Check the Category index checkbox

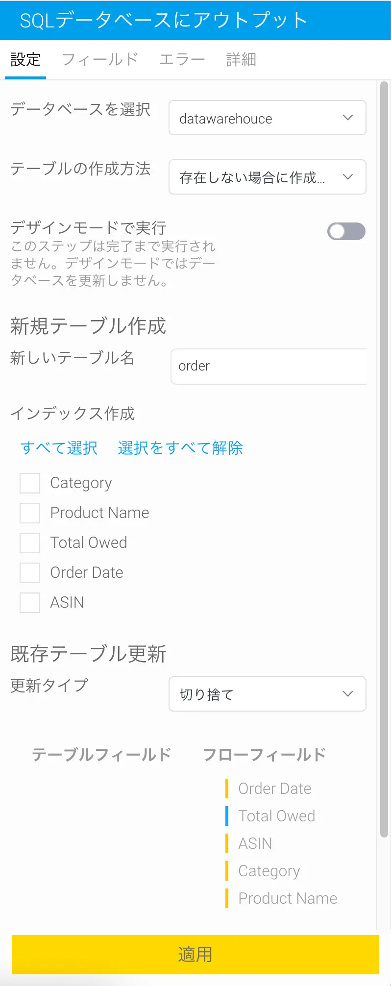click(30, 483)
